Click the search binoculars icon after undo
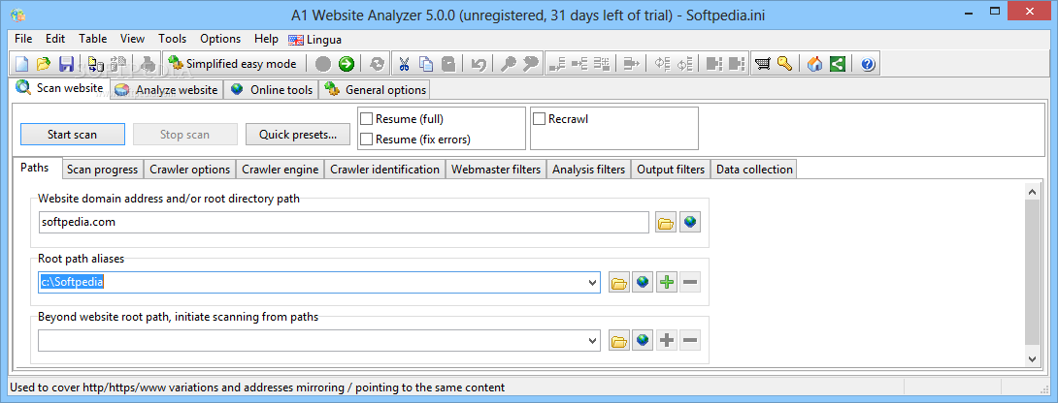The height and width of the screenshot is (403, 1058). [509, 64]
